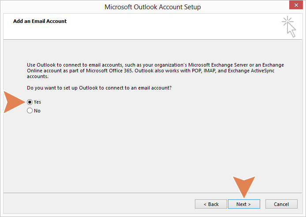Click the "Microsoft Office 365" text in the description
The width and height of the screenshot is (306, 217).
pyautogui.click(x=109, y=71)
